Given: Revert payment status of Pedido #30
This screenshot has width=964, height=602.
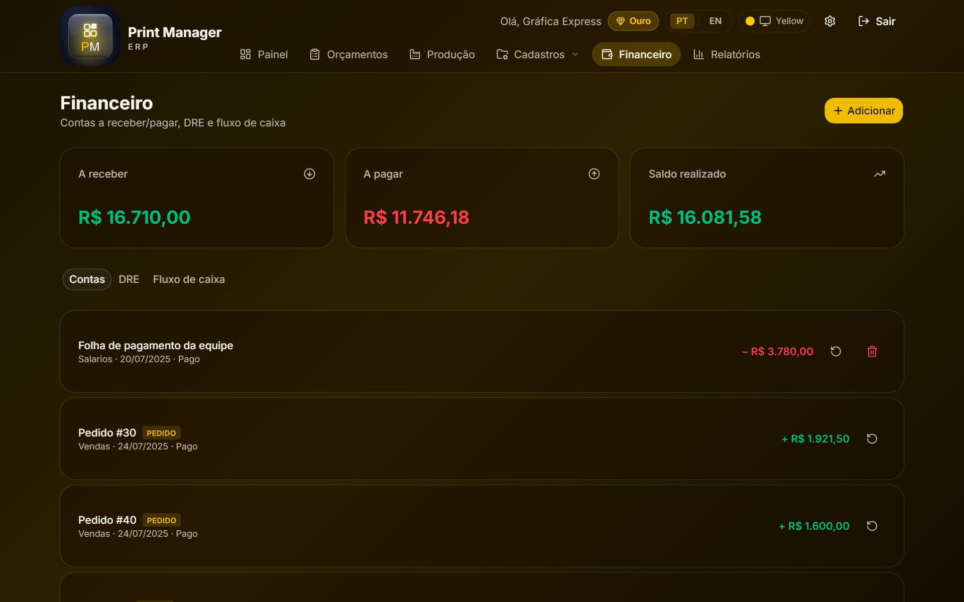Looking at the screenshot, I should click(x=872, y=438).
